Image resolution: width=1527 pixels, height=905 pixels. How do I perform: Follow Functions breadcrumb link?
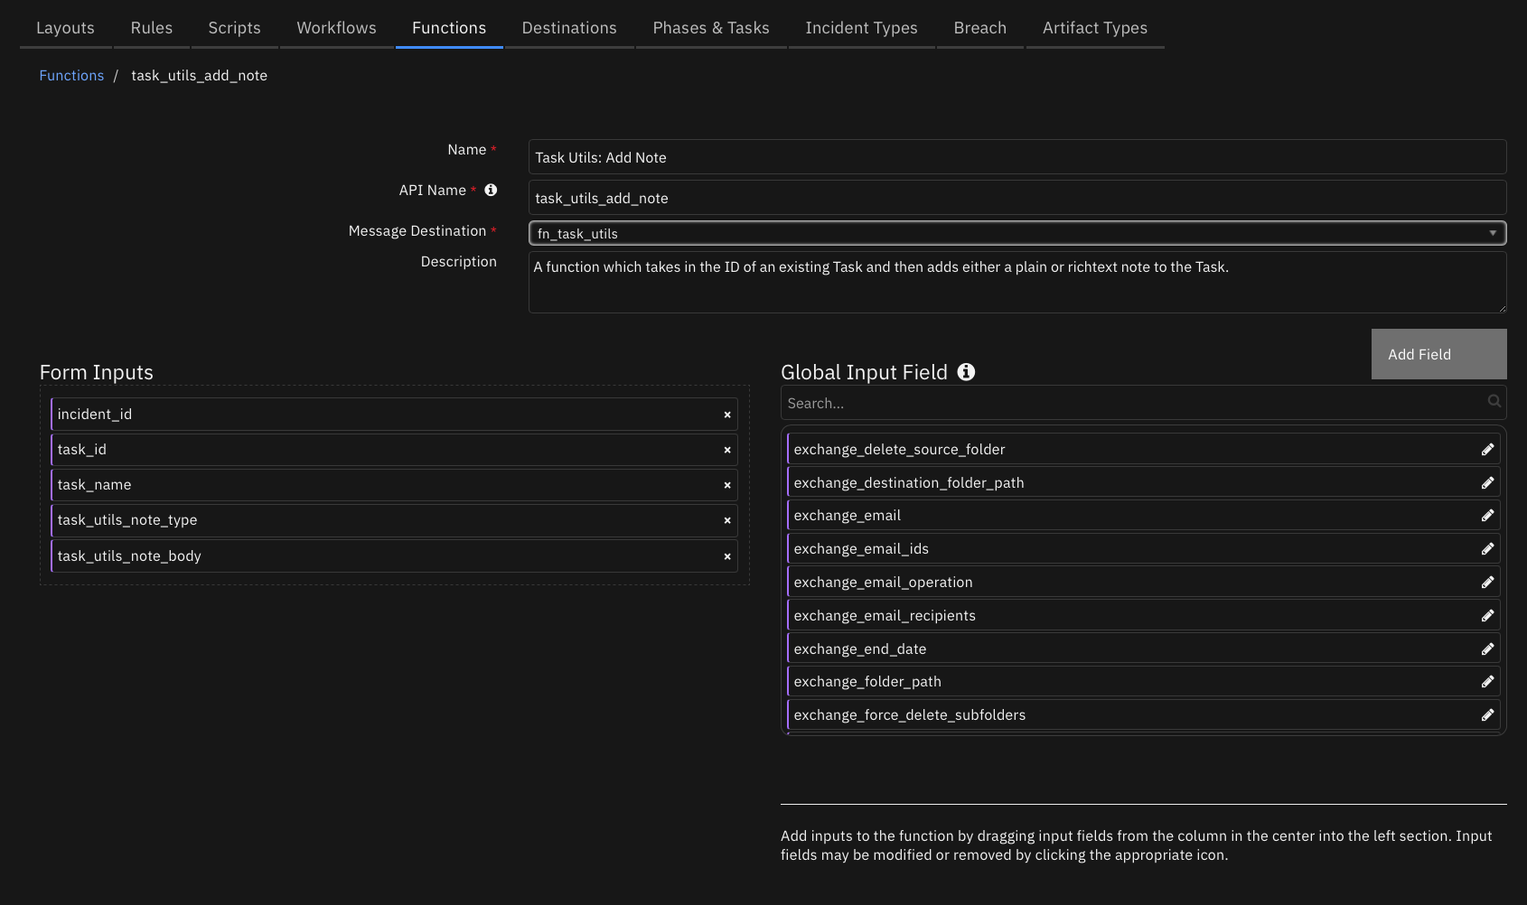[71, 76]
